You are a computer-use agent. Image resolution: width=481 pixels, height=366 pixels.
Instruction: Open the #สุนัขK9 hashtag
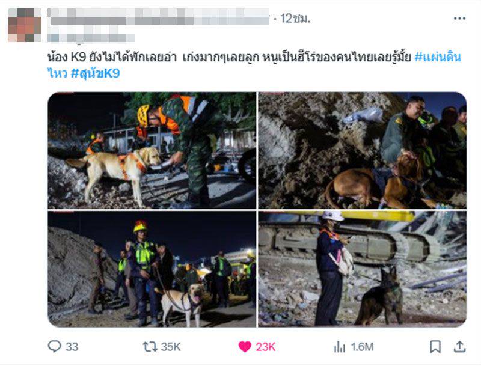tap(95, 73)
